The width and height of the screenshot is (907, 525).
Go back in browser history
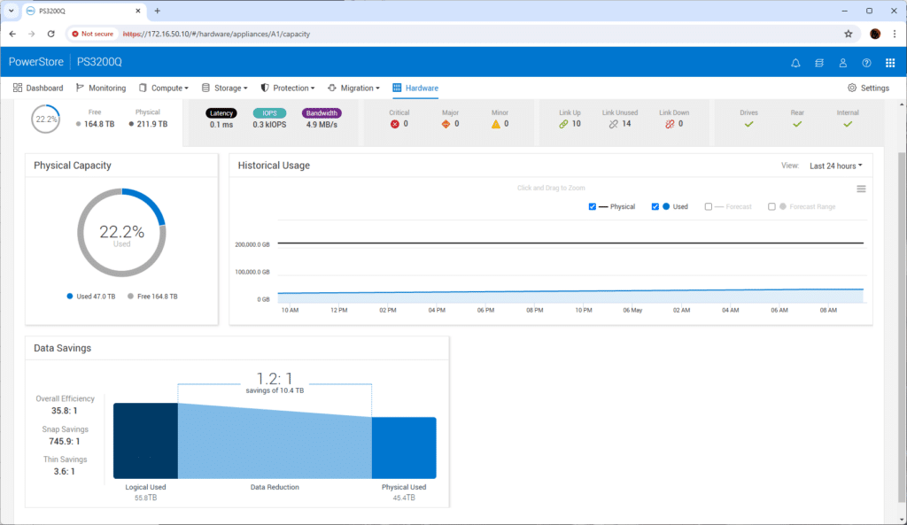[12, 35]
